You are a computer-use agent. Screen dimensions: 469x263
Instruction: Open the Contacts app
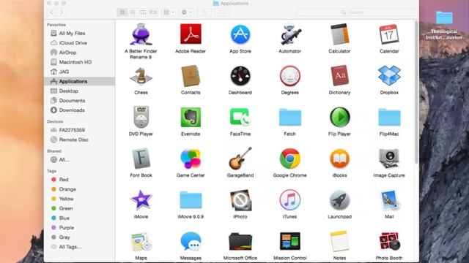(x=191, y=76)
